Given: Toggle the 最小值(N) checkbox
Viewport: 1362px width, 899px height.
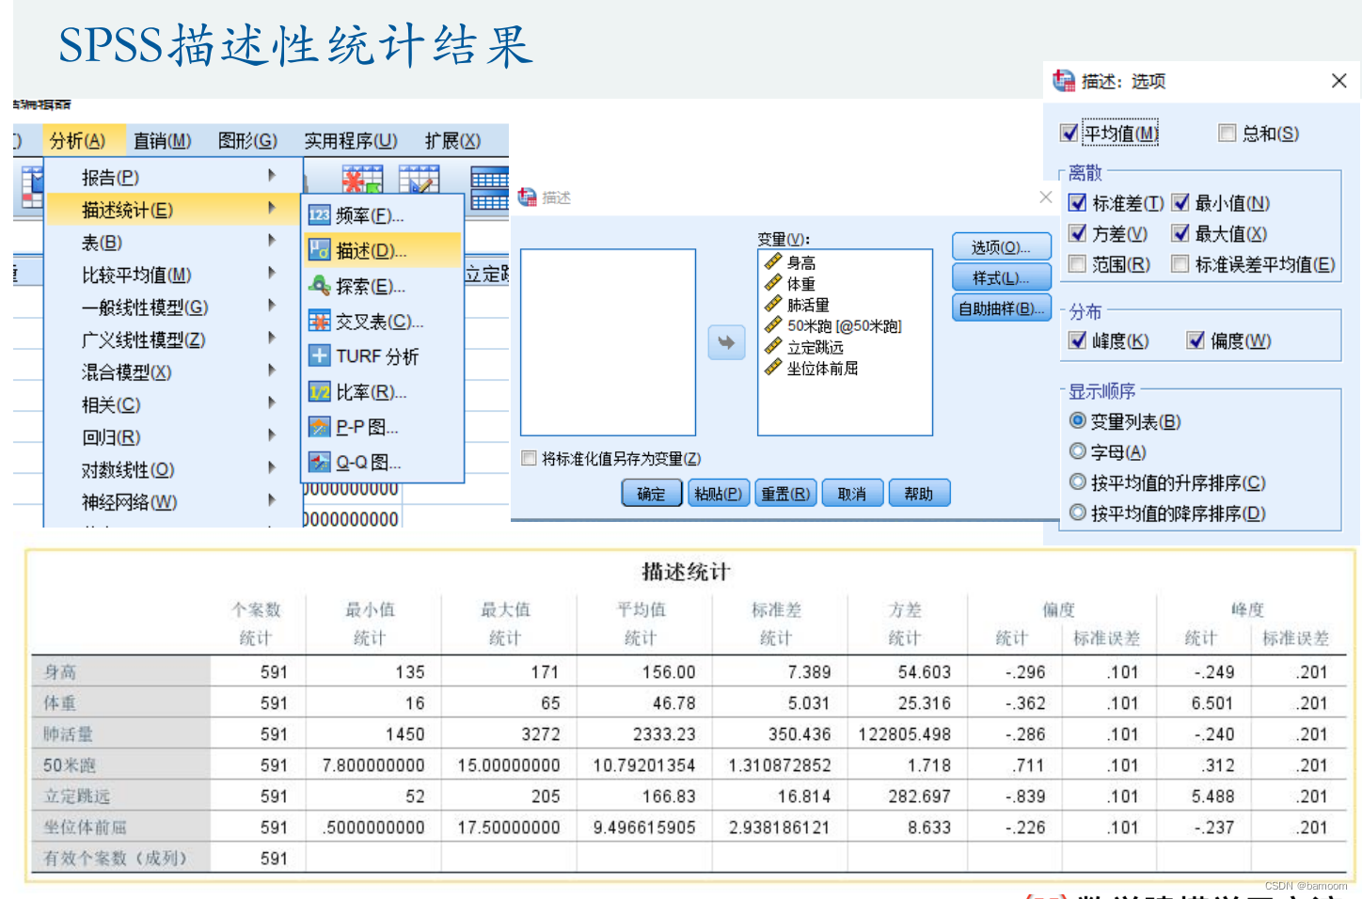Looking at the screenshot, I should coord(1180,202).
